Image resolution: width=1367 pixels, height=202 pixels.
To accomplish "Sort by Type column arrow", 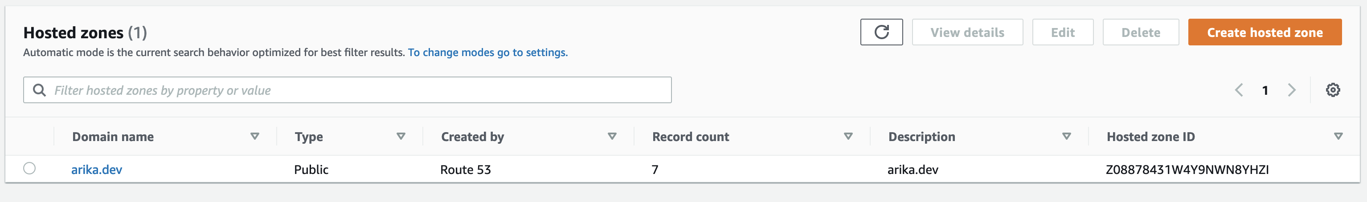I will pos(401,137).
